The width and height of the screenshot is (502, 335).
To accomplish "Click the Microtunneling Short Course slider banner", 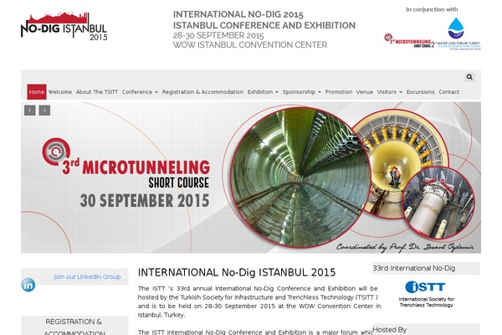I will [x=251, y=178].
